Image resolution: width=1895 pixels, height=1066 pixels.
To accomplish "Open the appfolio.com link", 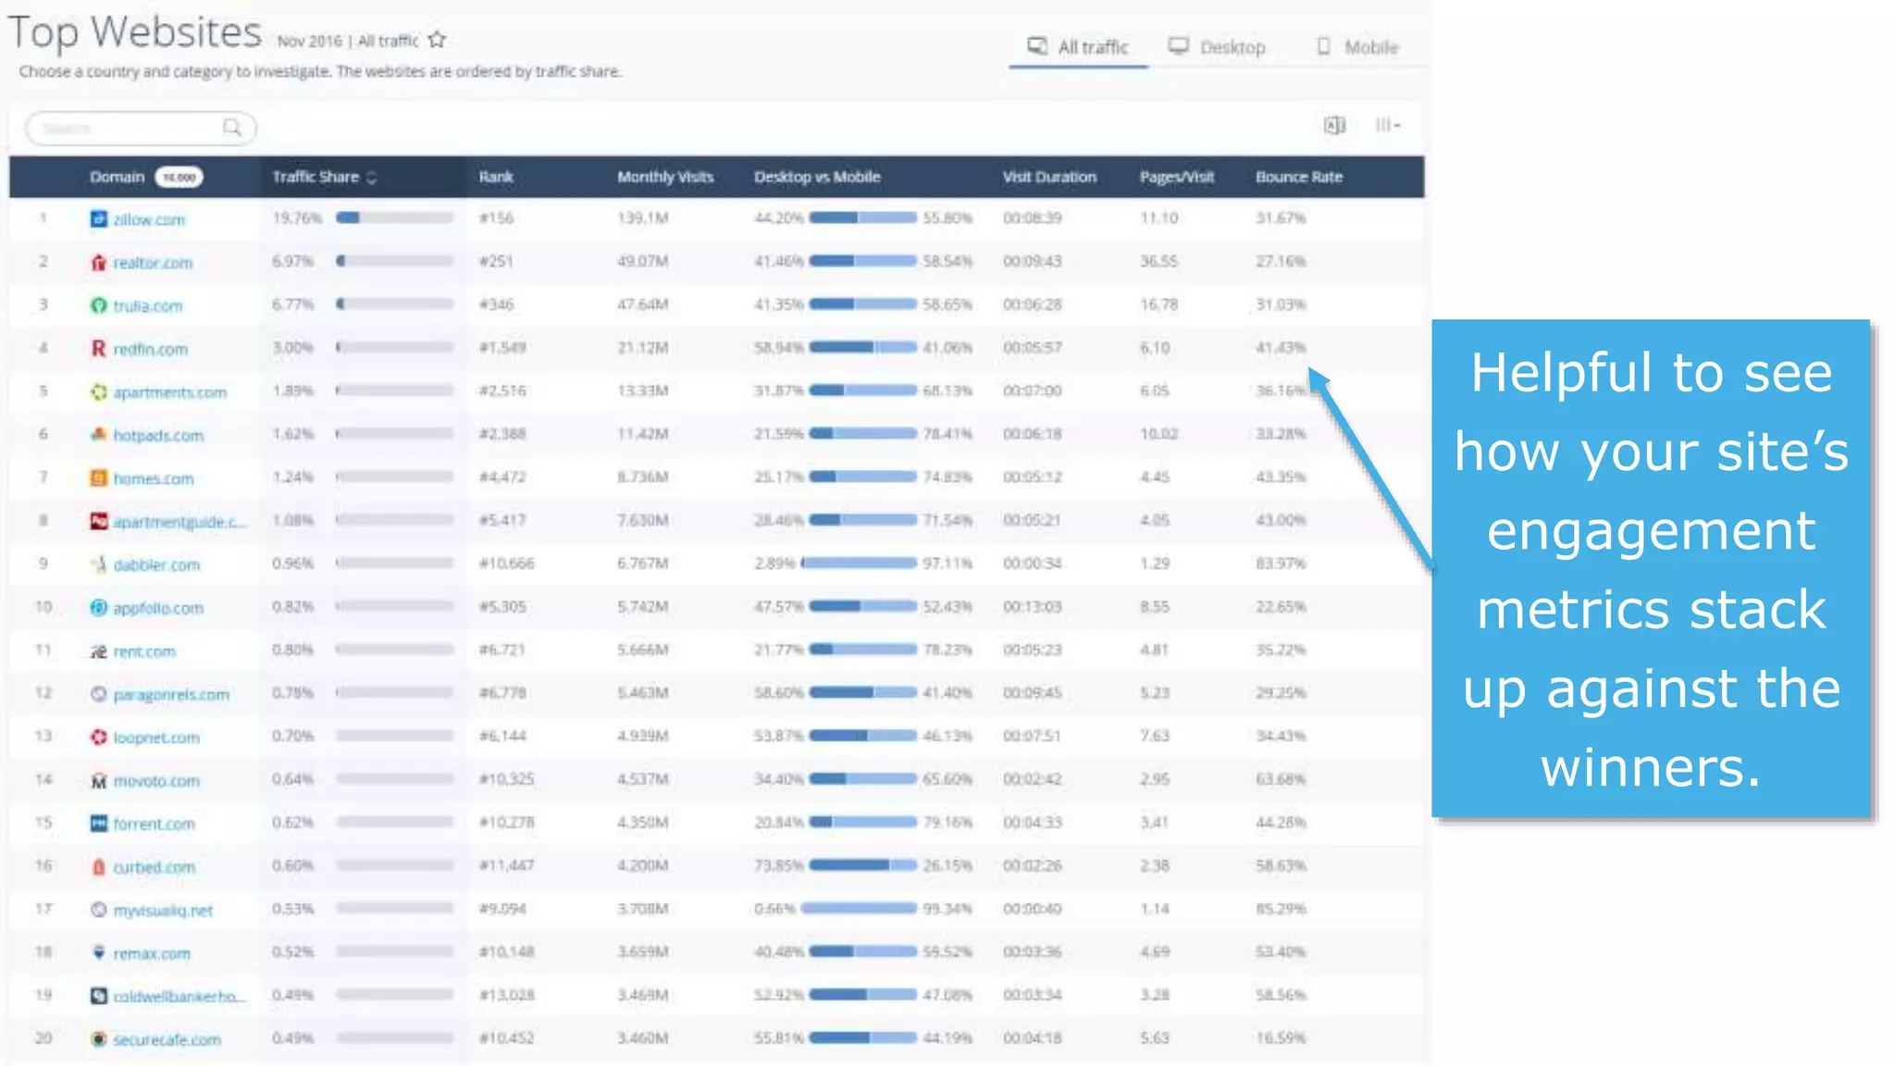I will (158, 608).
